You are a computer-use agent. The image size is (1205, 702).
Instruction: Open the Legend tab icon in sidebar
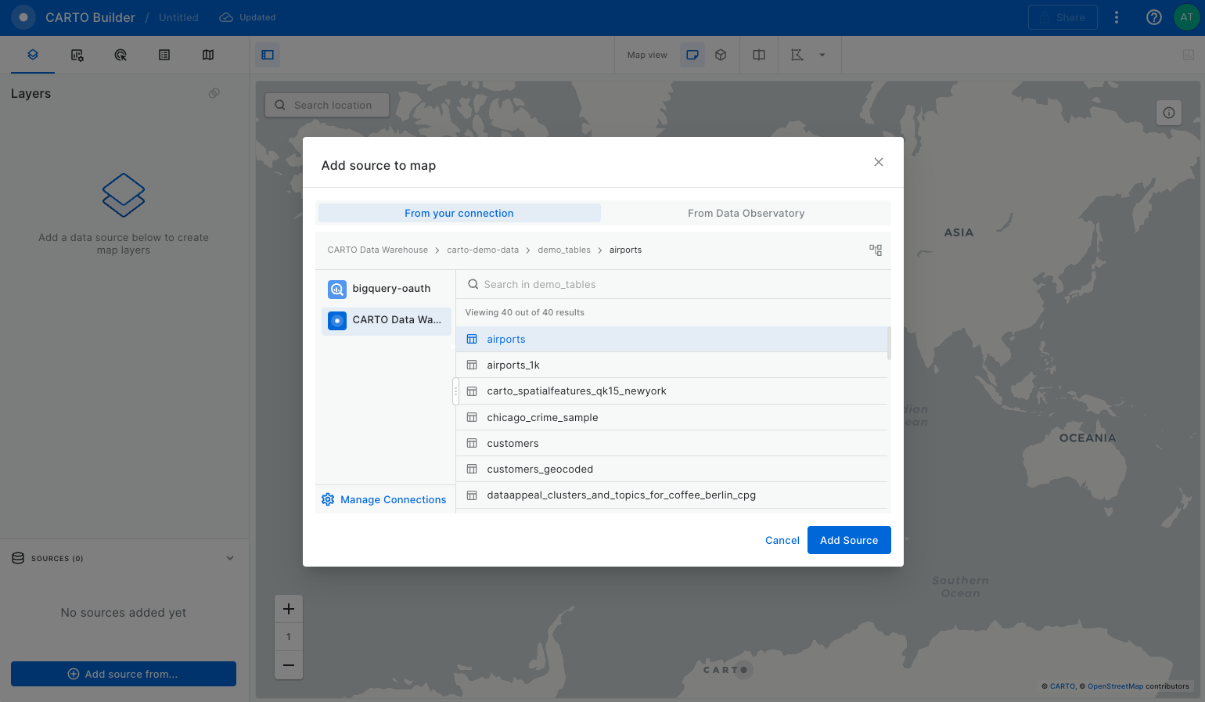tap(164, 55)
